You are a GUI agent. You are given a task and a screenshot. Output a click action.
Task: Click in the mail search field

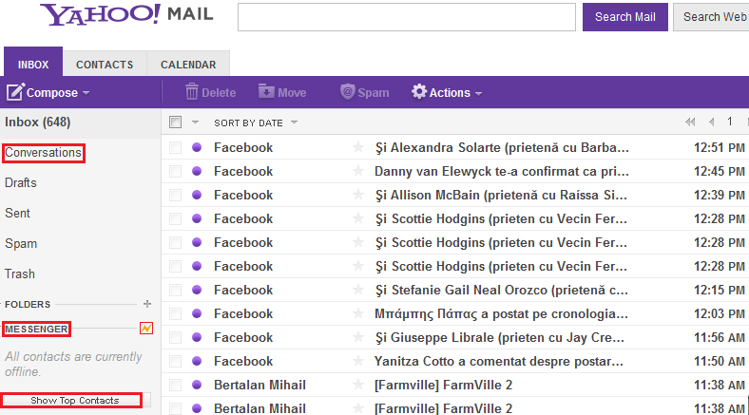[407, 17]
